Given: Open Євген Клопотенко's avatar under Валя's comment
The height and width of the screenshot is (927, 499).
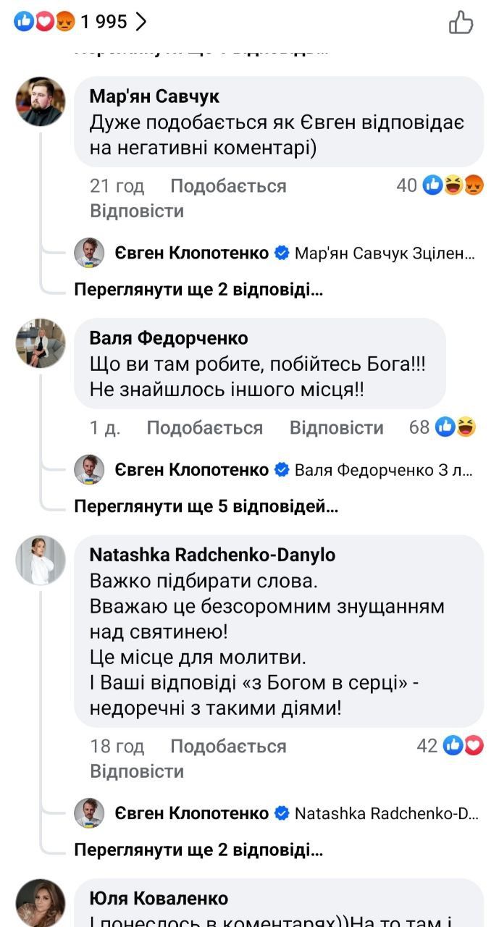Looking at the screenshot, I should (x=89, y=470).
